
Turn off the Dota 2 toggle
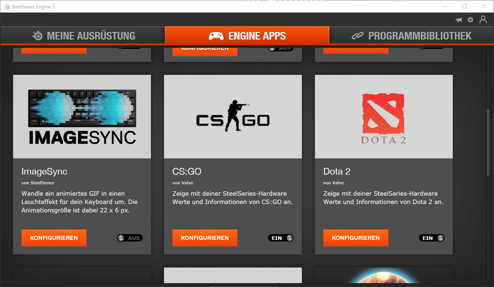point(431,238)
